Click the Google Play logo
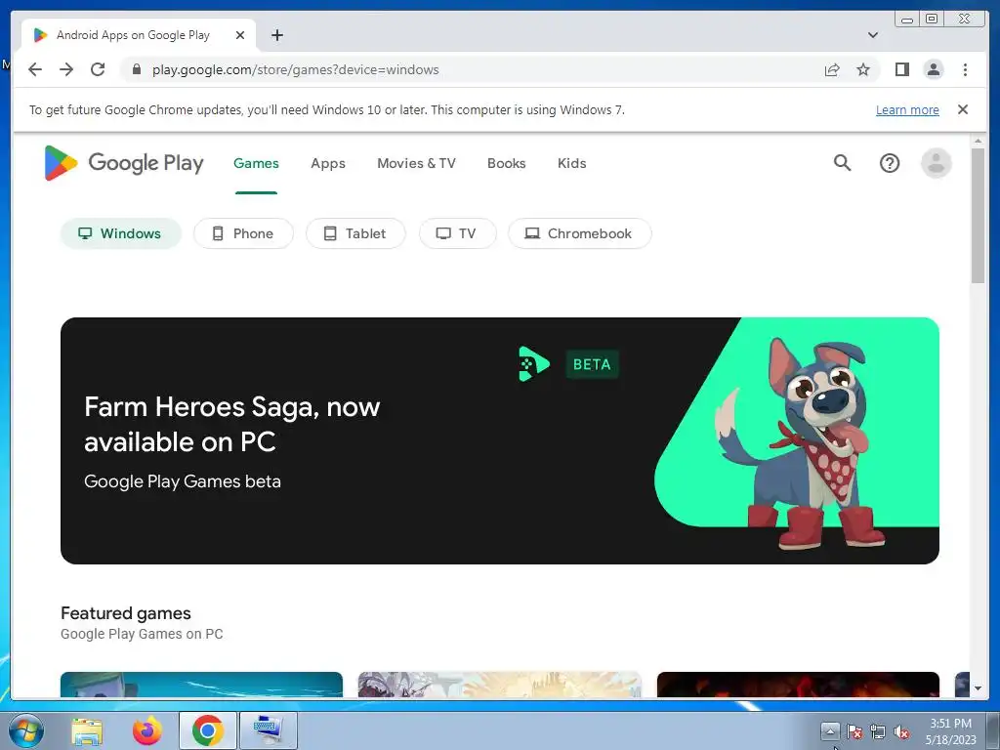This screenshot has height=750, width=1000. [124, 163]
